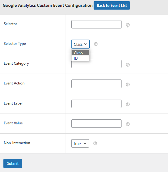
Task: Show help icon for Event Action
Action: pos(128,84)
